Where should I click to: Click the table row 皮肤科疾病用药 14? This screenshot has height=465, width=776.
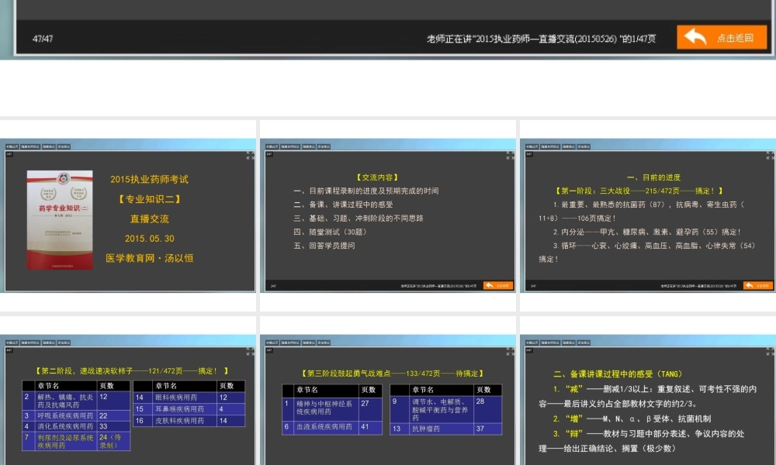pyautogui.click(x=189, y=421)
